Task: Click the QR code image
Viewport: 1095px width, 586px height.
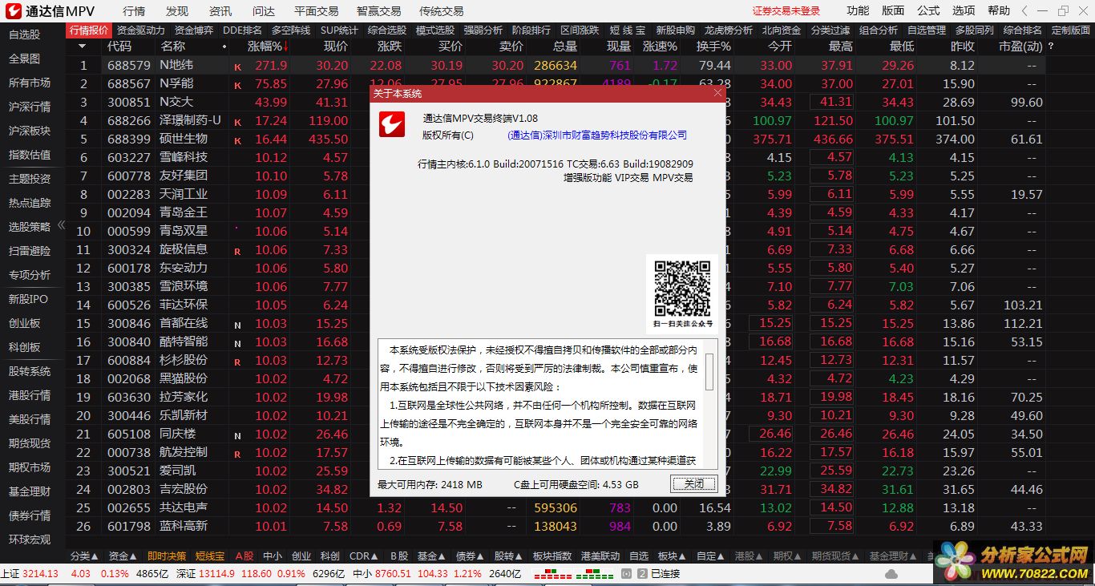Action: [x=682, y=288]
